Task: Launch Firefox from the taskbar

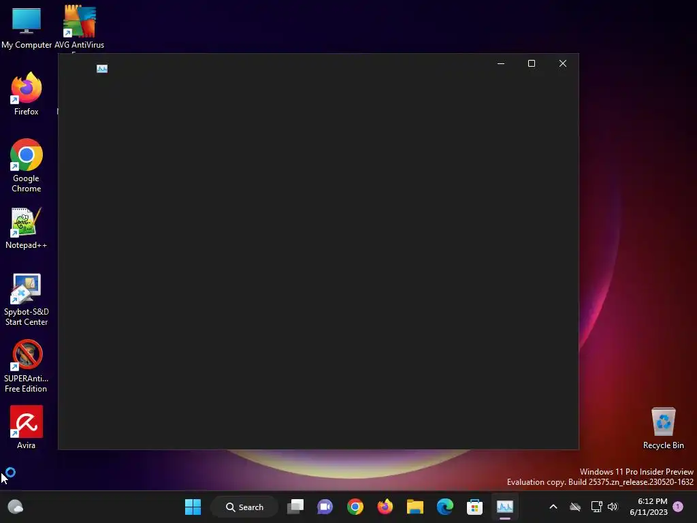Action: pyautogui.click(x=385, y=507)
